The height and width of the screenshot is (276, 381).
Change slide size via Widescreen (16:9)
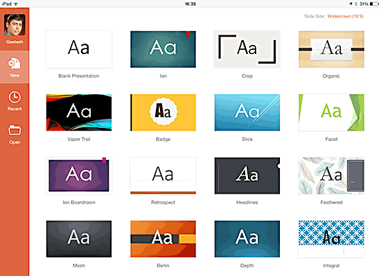[x=345, y=16]
